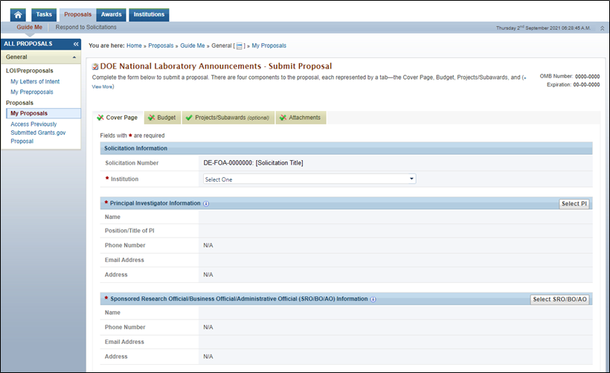610x373 pixels.
Task: Click the solicitation number DE-FOA-0000000 text
Action: point(228,163)
